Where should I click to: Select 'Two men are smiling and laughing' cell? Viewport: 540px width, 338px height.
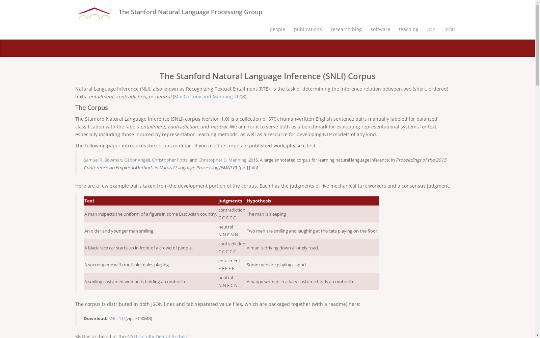click(313, 231)
